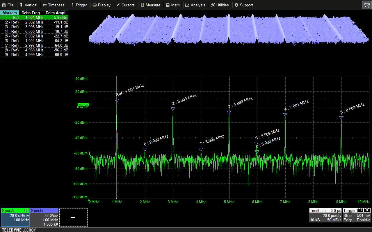Click the Ref 1.001 MHz marker triangle

pyautogui.click(x=117, y=100)
